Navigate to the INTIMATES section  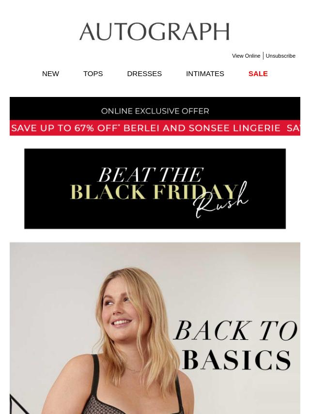pos(205,74)
